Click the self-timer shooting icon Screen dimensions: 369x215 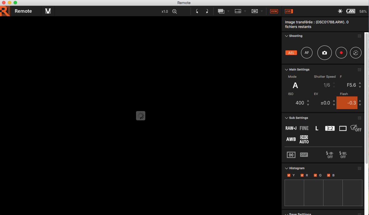click(356, 53)
